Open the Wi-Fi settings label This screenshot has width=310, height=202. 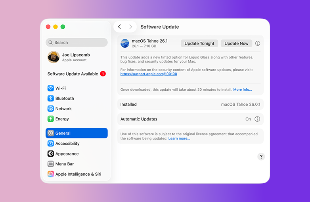(x=61, y=88)
